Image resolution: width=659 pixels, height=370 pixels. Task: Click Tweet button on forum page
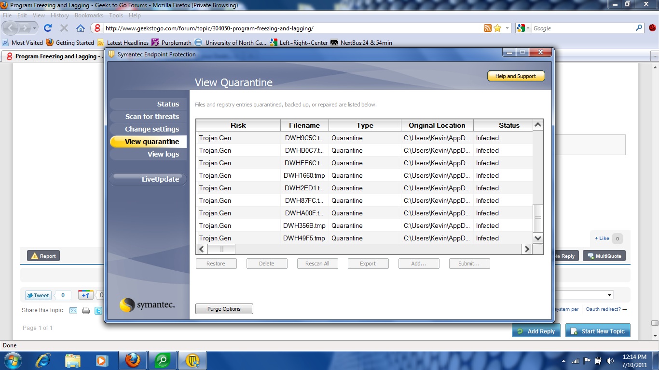click(x=38, y=295)
